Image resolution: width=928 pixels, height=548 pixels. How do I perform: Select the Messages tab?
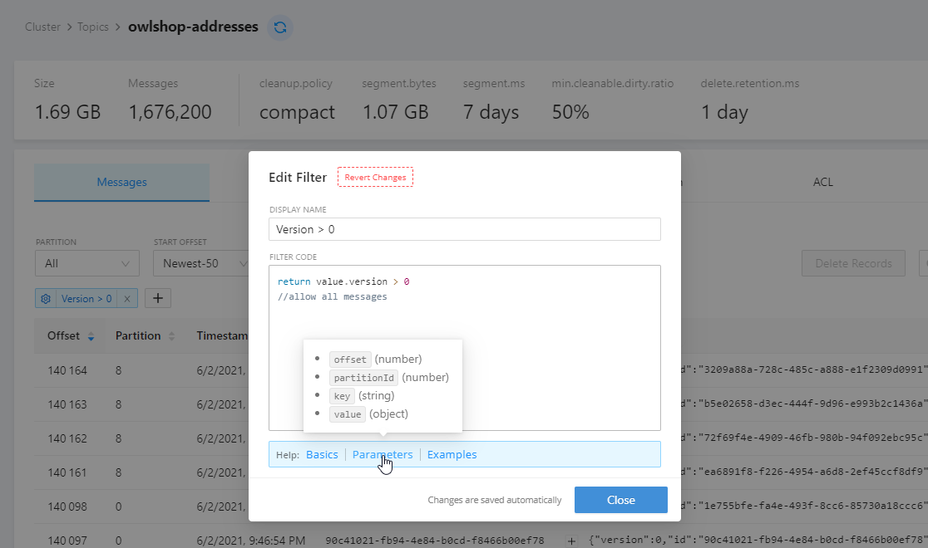click(121, 182)
